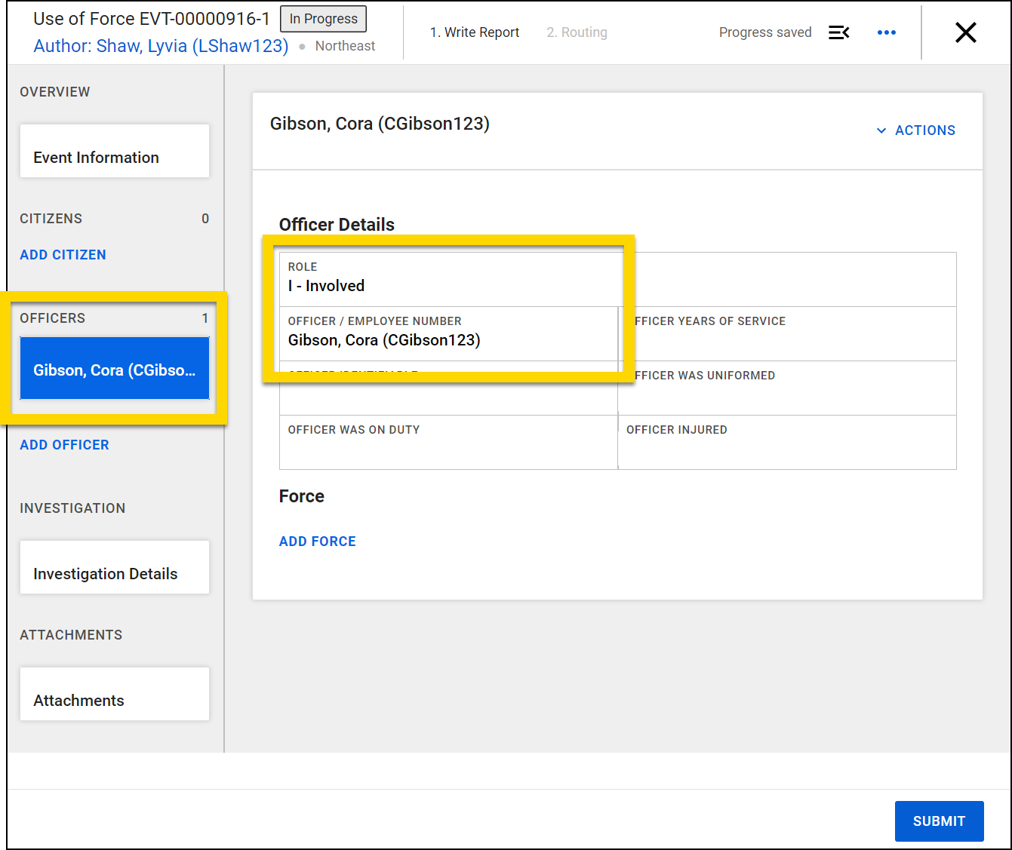Image resolution: width=1012 pixels, height=850 pixels.
Task: Click Officer Was On Duty field
Action: (448, 442)
